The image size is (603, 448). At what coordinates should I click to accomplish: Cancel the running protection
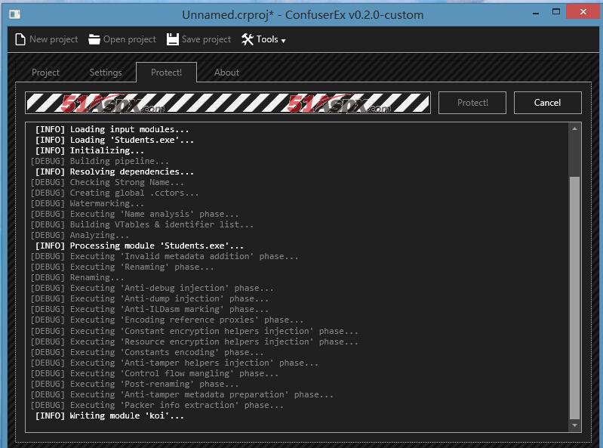(547, 103)
